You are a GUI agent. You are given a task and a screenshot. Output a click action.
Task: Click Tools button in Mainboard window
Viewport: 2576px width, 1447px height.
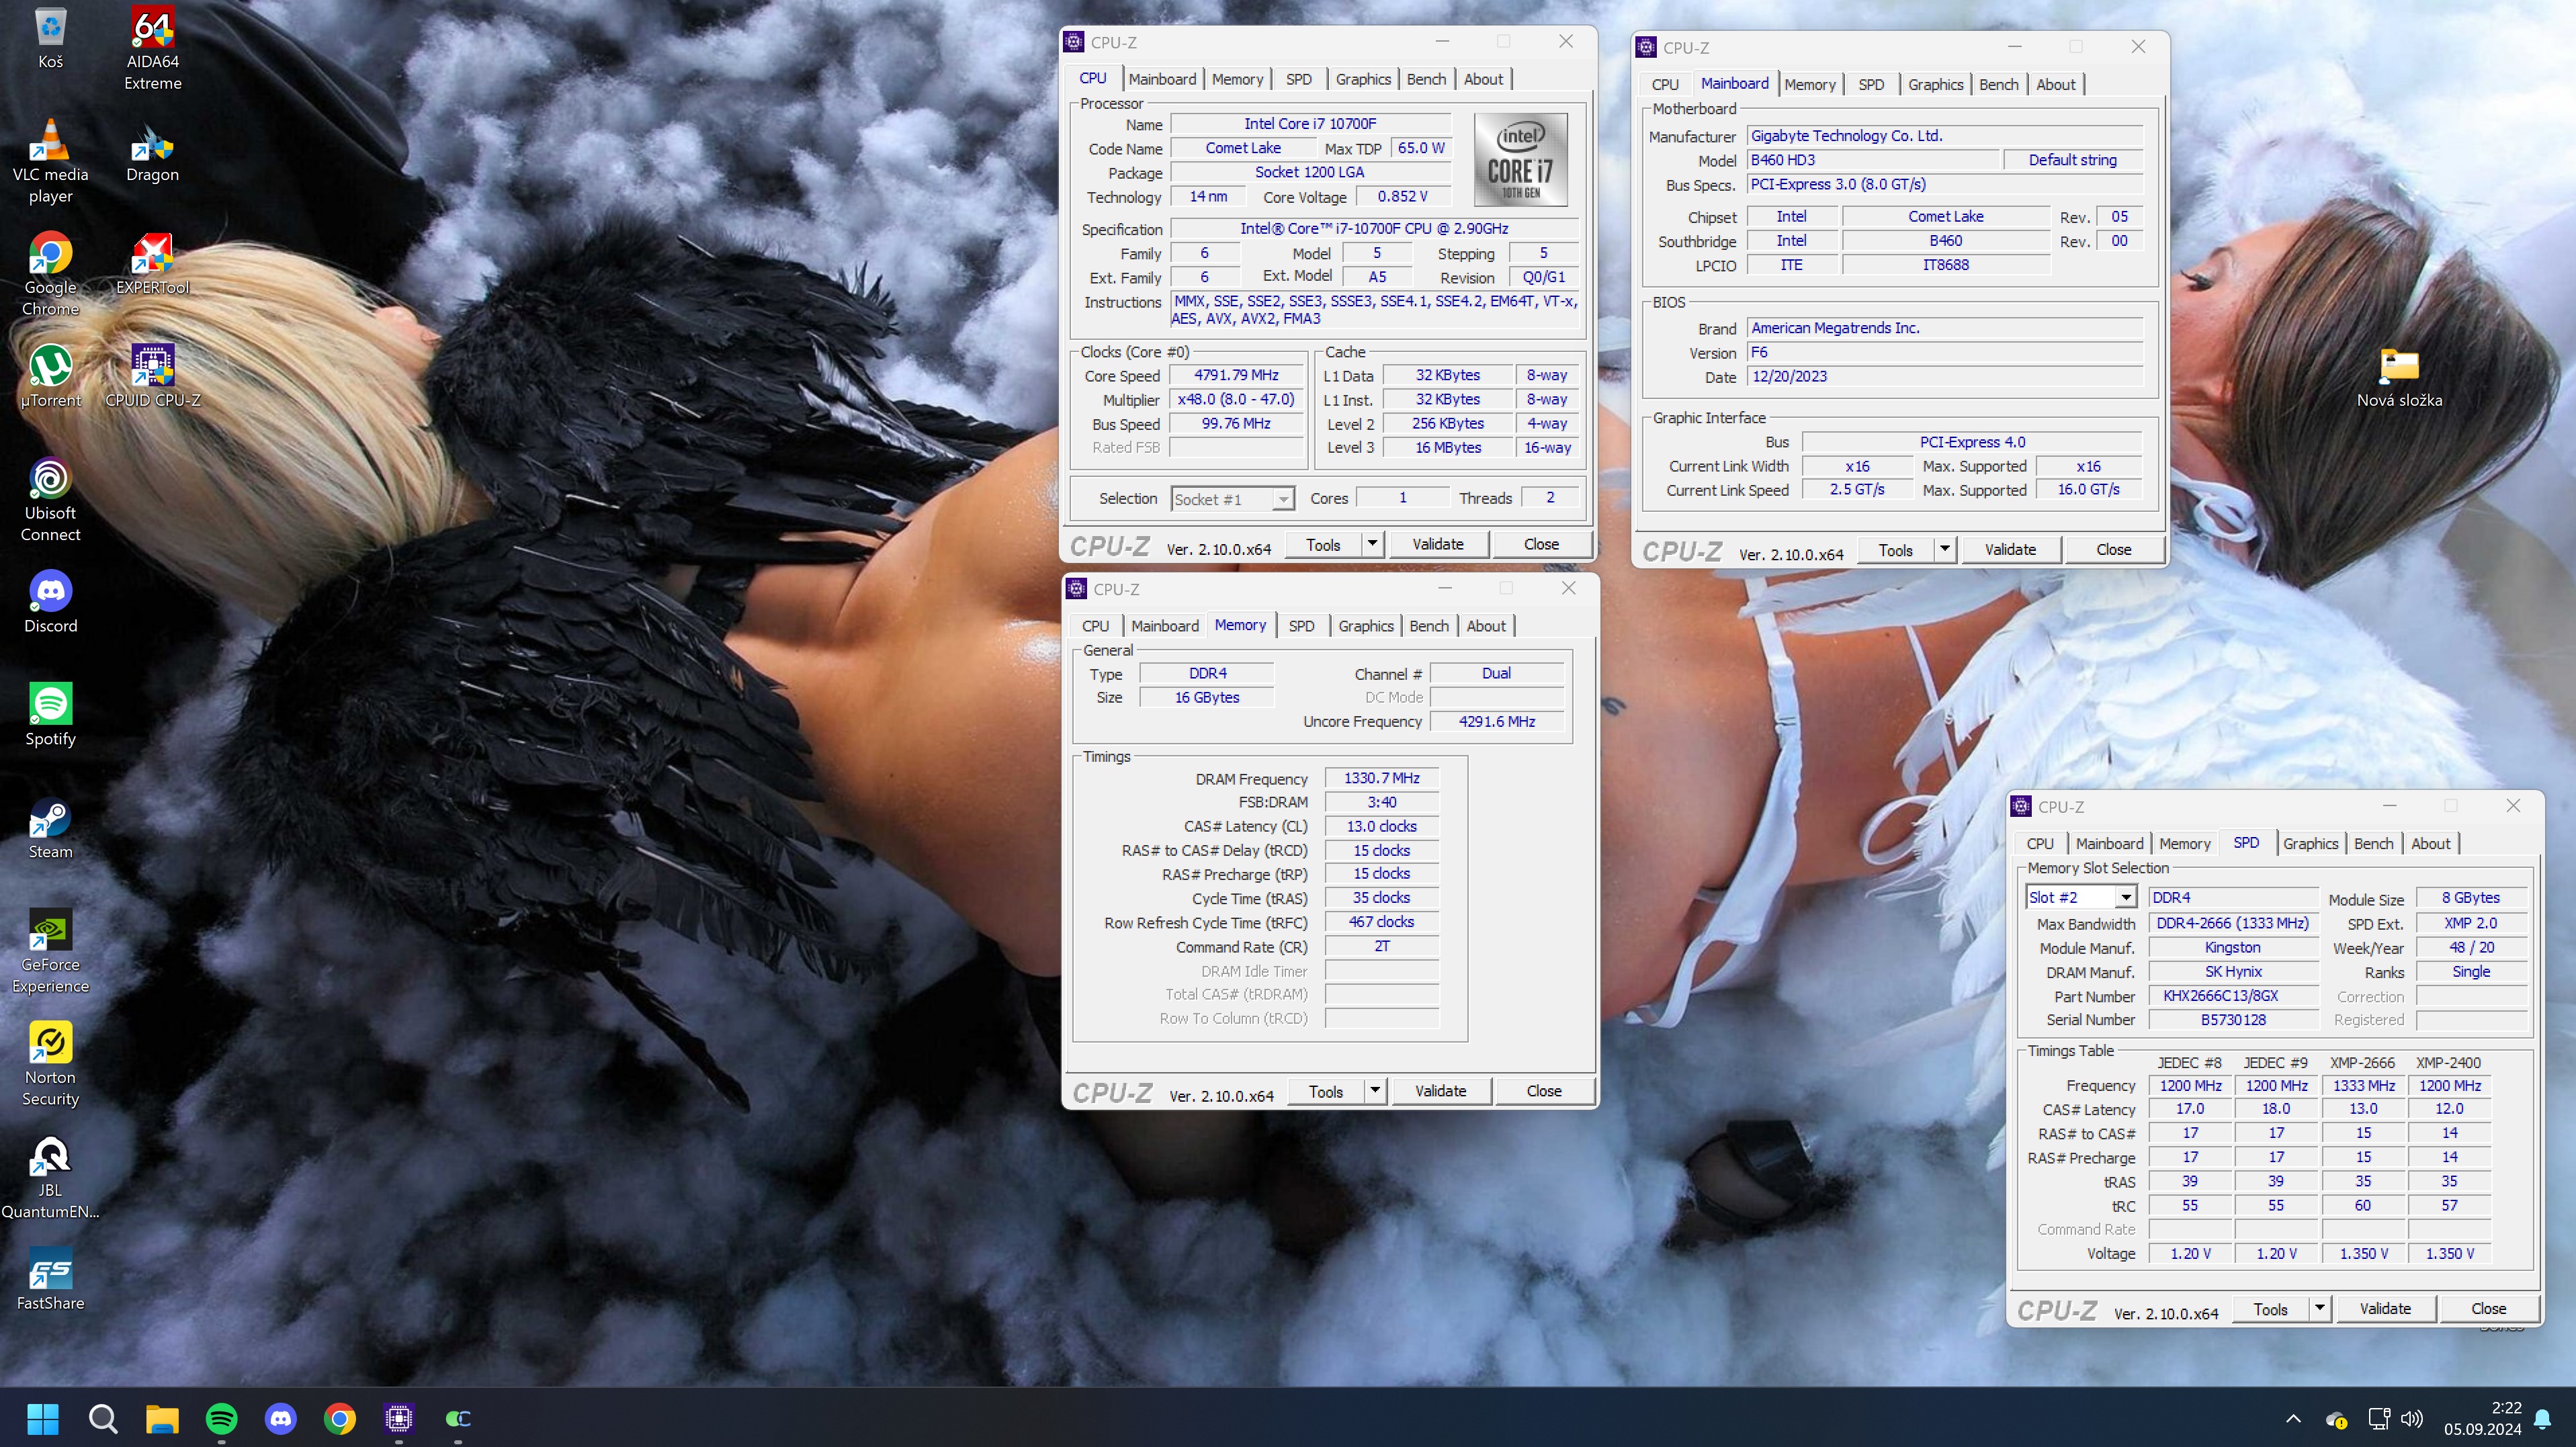pyautogui.click(x=1895, y=549)
